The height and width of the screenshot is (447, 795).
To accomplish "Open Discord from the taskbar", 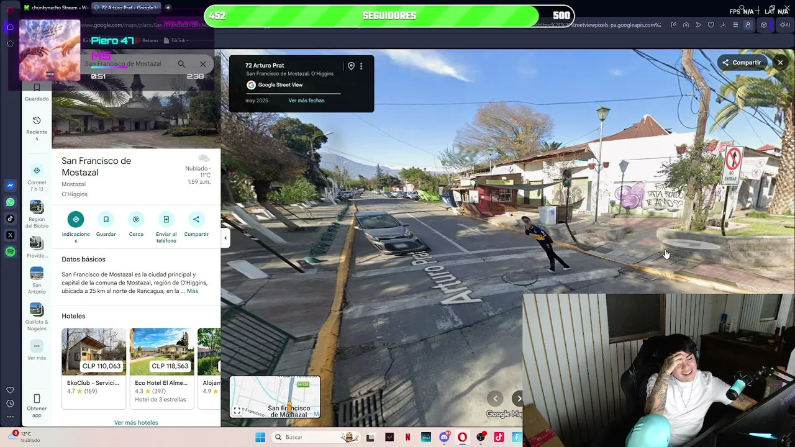I will coord(444,437).
